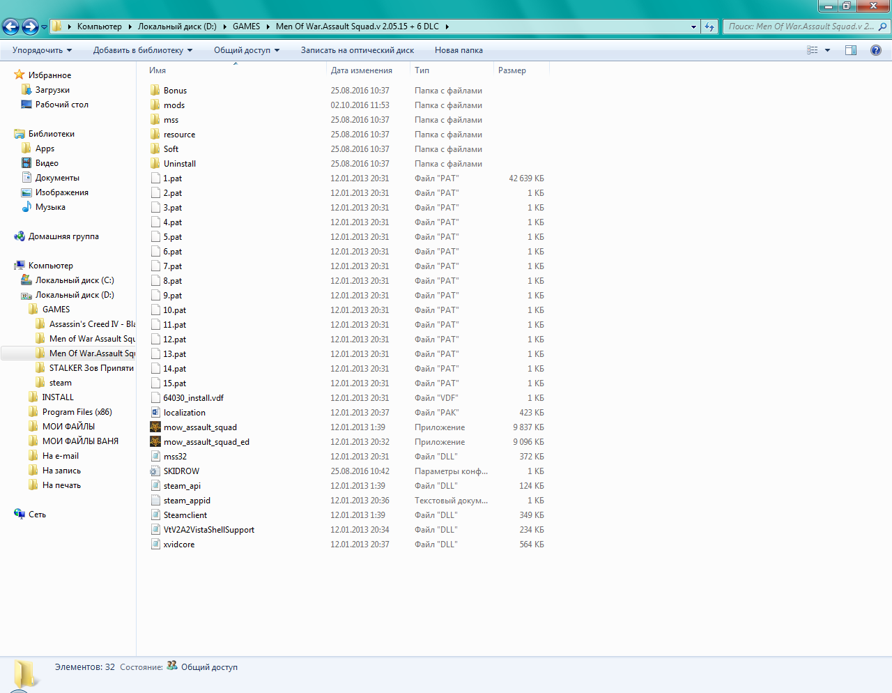The image size is (892, 693).
Task: Select the steam folder in the tree
Action: tap(60, 383)
